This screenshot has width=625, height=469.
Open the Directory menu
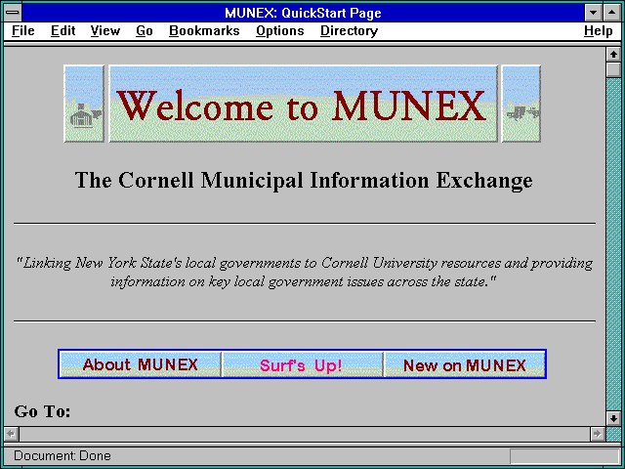(x=349, y=30)
